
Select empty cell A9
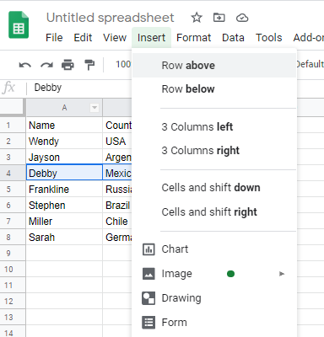(x=64, y=253)
